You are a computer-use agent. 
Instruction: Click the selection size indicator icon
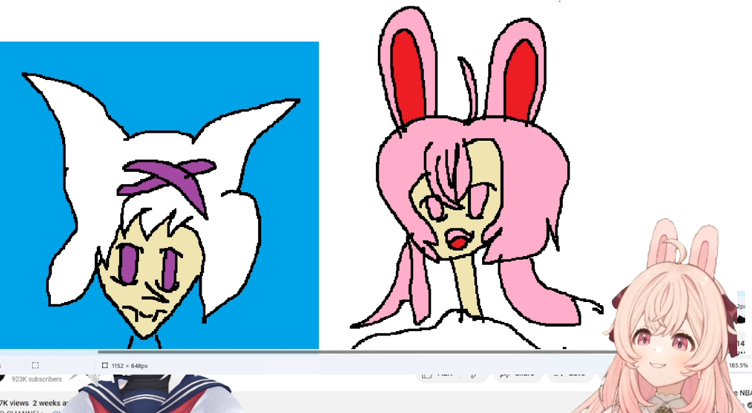click(x=35, y=365)
